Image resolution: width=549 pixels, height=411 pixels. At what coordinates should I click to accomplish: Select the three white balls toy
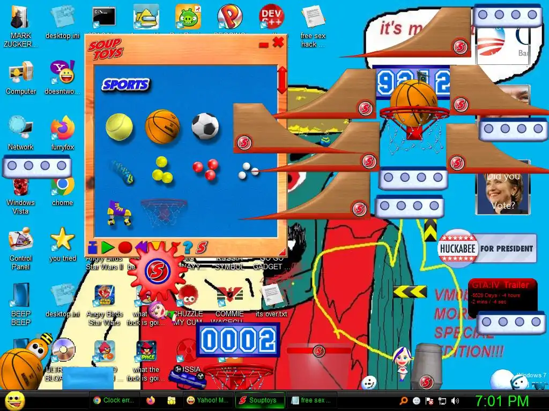pyautogui.click(x=248, y=171)
